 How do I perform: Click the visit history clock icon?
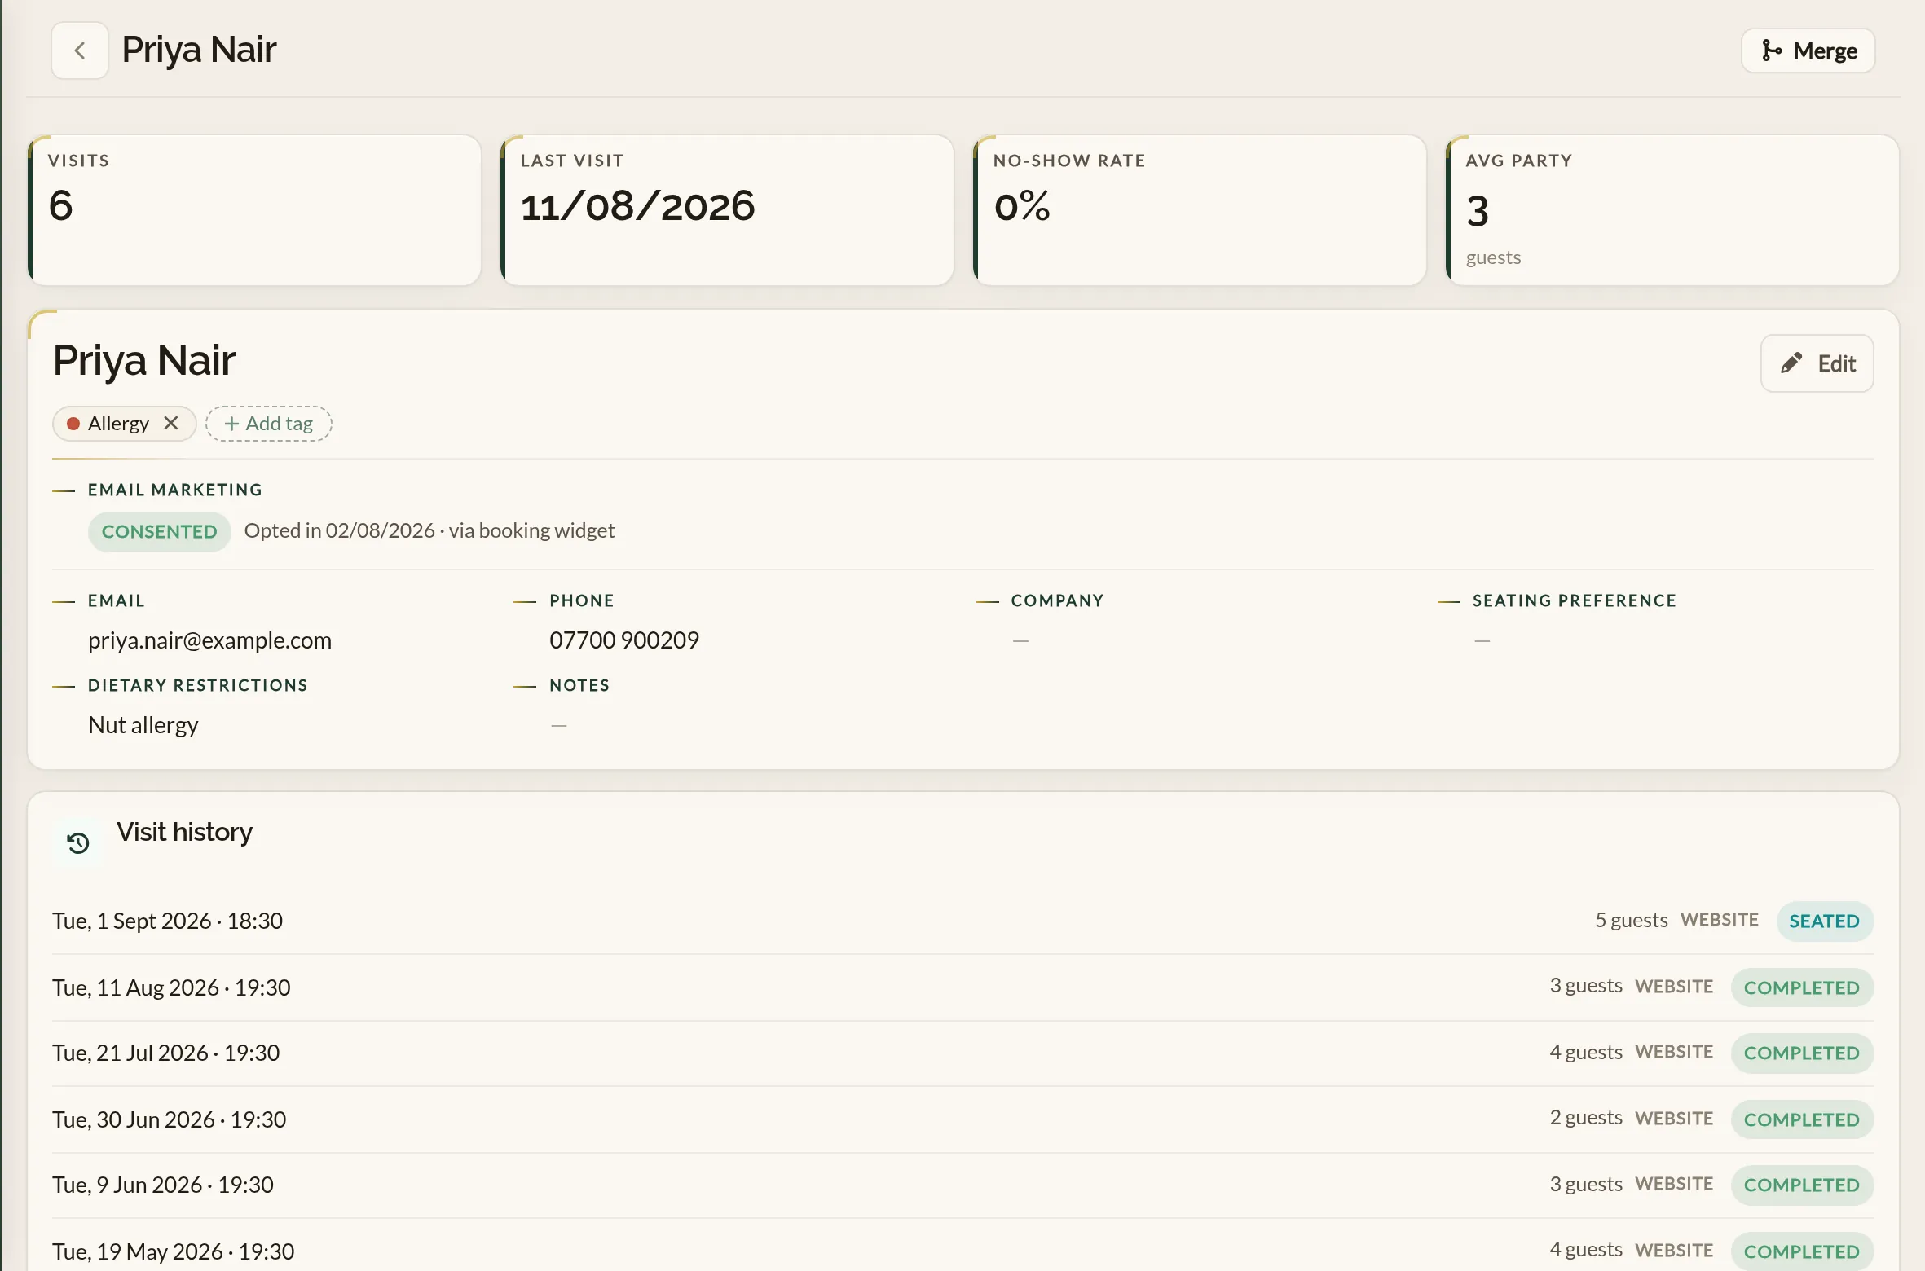78,842
